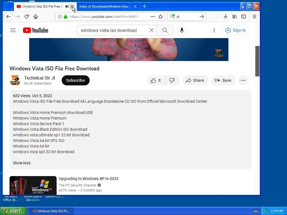
Task: Toggle the browser sidebar
Action: tap(244, 17)
